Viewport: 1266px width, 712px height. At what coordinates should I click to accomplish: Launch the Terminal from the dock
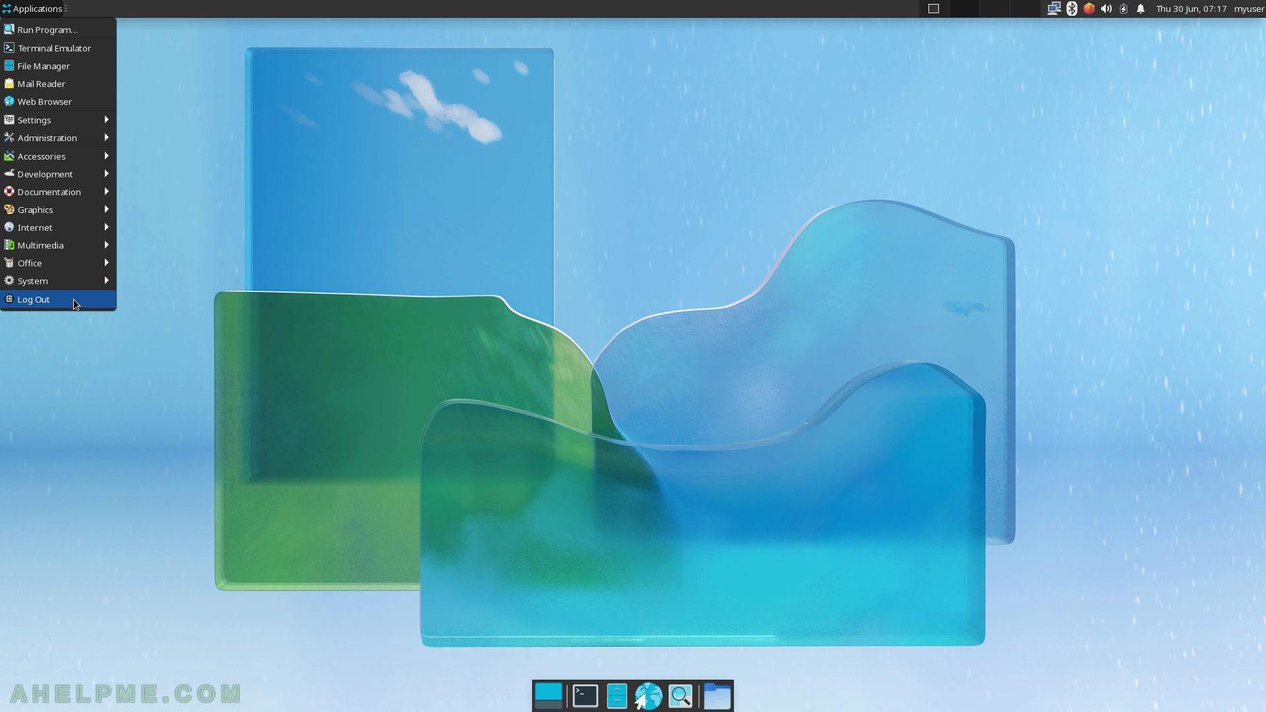click(x=586, y=696)
